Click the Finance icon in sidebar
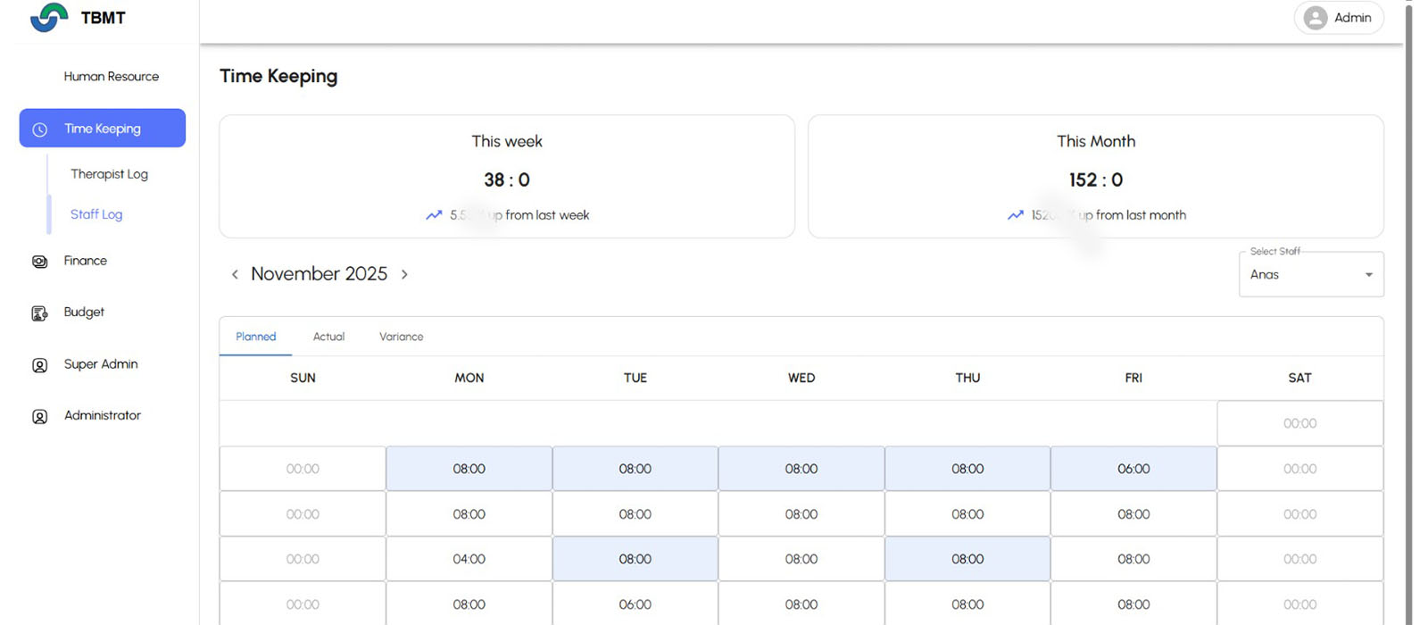 point(40,262)
